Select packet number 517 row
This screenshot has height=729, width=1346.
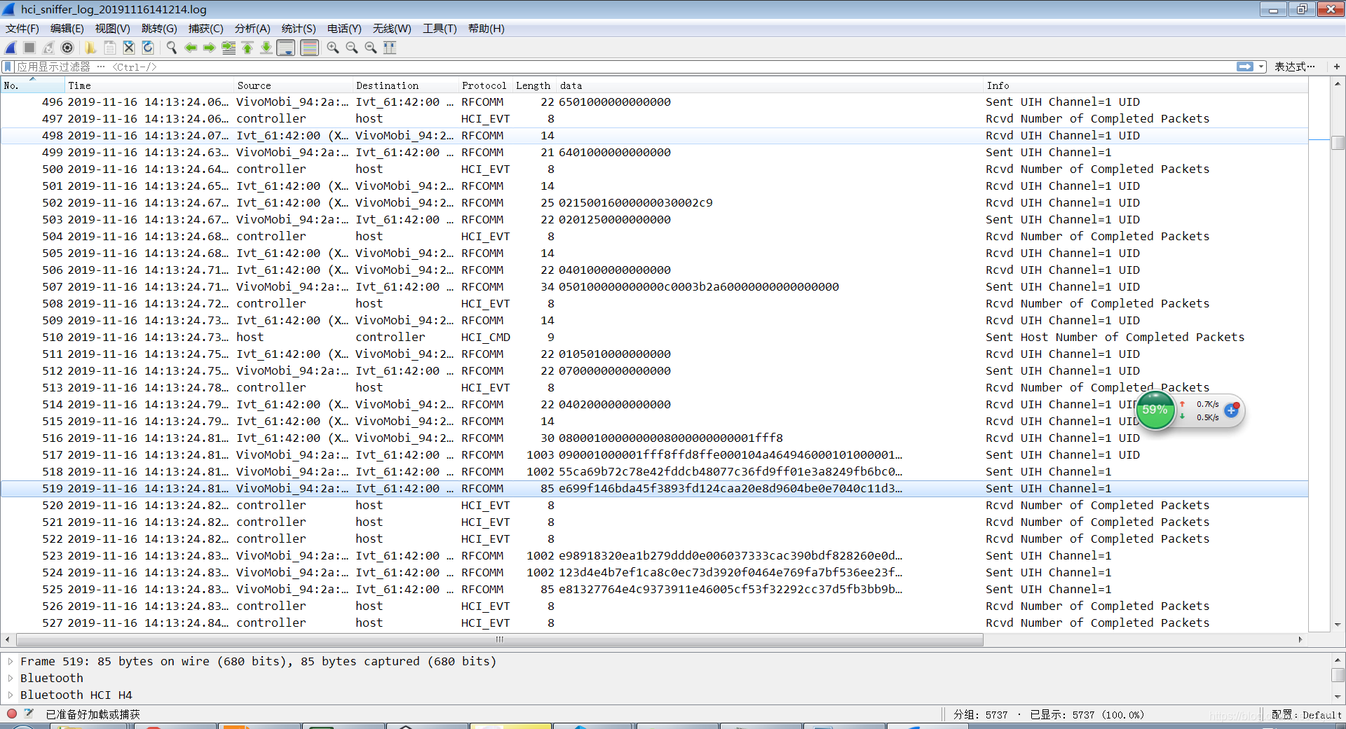point(654,455)
